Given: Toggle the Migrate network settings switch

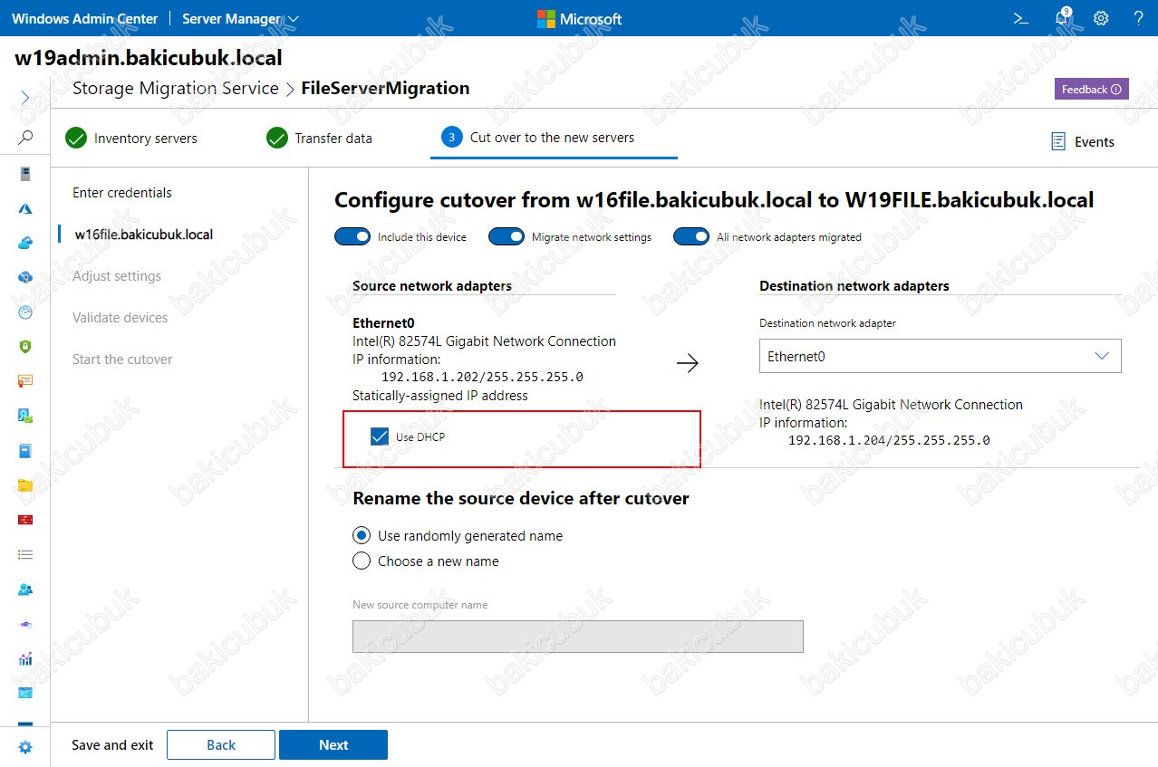Looking at the screenshot, I should pyautogui.click(x=507, y=236).
